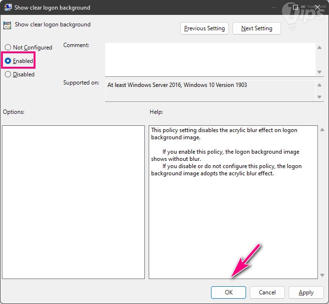Click the Previous Setting button
329x304 pixels.
pos(204,28)
